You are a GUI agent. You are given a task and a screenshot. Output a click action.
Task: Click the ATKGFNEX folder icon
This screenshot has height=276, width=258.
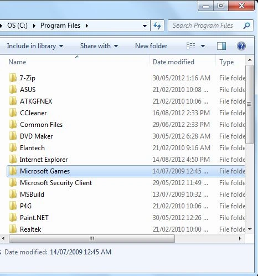click(13, 101)
